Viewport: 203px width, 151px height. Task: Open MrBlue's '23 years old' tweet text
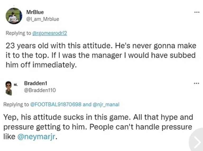tap(100, 46)
